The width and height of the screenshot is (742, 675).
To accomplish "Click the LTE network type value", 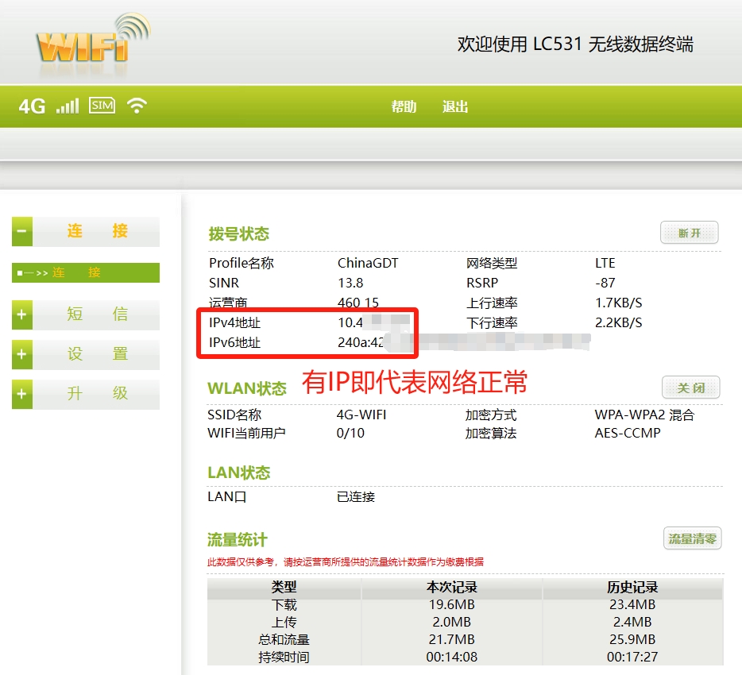I will [x=605, y=263].
